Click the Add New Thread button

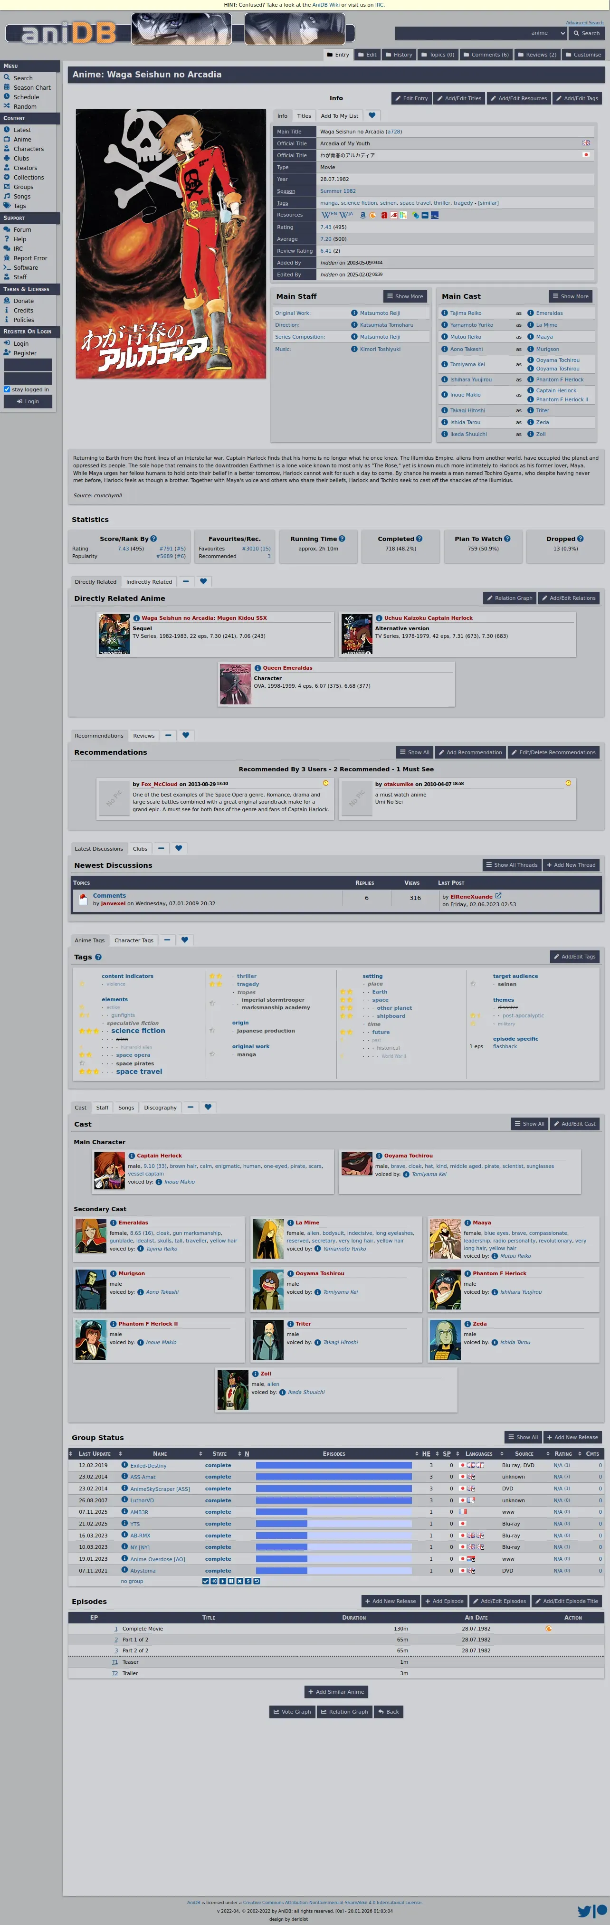(x=571, y=864)
